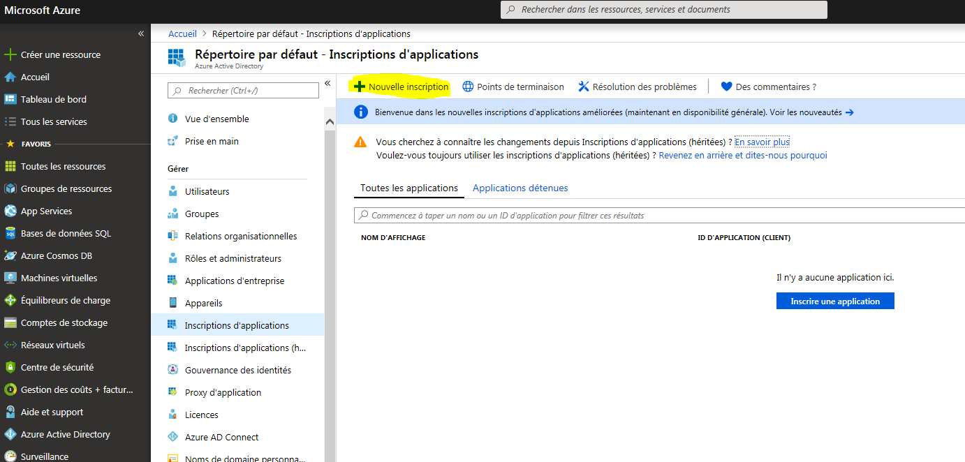The image size is (965, 462).
Task: Click the Tous les services list icon
Action: click(10, 121)
